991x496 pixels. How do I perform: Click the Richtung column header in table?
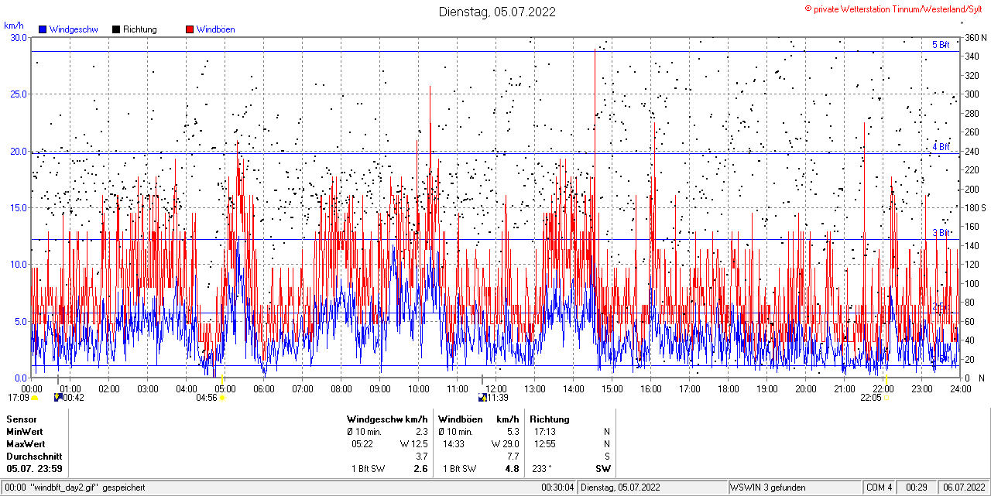(x=550, y=419)
